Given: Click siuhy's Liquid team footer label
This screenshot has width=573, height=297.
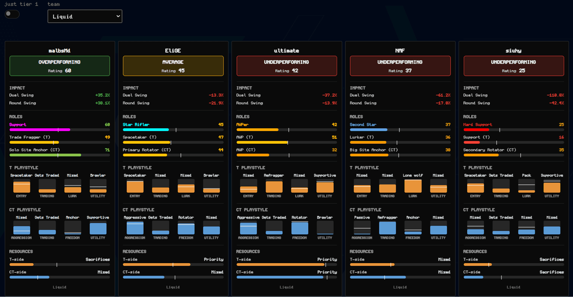Looking at the screenshot, I should pos(513,287).
